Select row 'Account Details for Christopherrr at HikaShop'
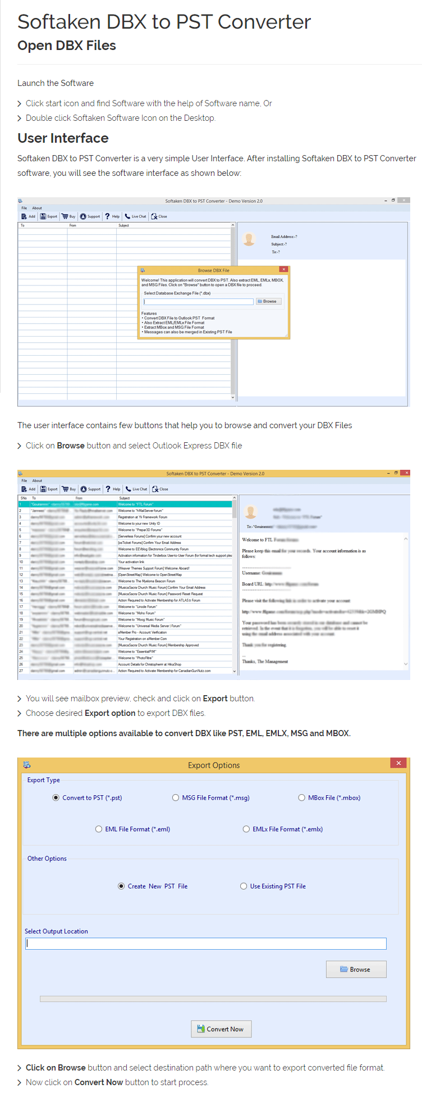 [x=125, y=664]
